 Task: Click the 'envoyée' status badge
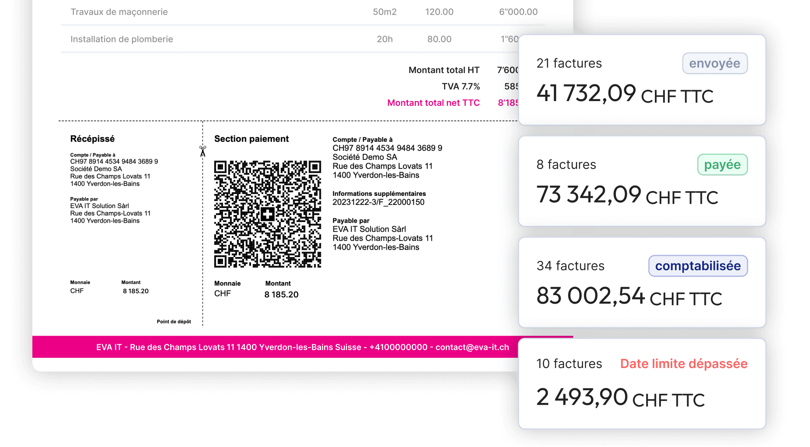pos(714,64)
